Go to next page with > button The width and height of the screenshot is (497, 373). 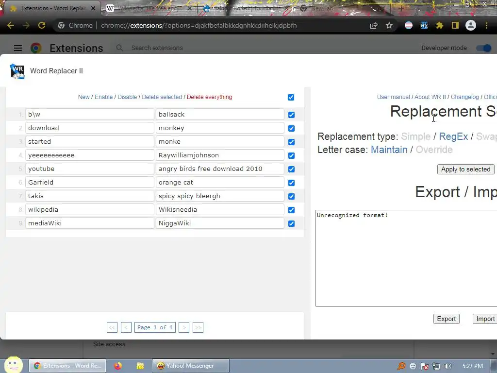pyautogui.click(x=184, y=327)
